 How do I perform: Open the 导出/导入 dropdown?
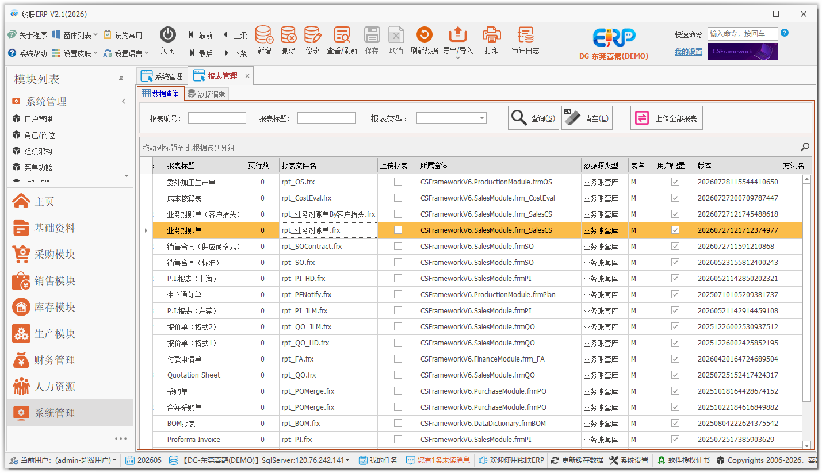click(458, 58)
